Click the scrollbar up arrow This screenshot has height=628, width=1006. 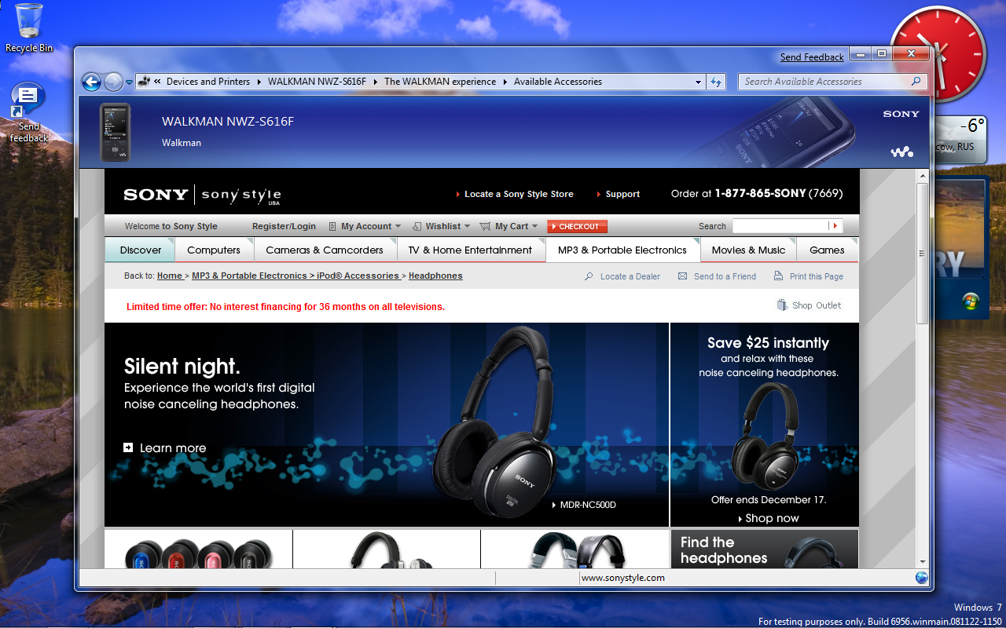click(x=923, y=176)
